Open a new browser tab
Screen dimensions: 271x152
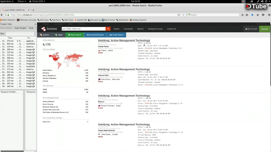click(x=33, y=10)
